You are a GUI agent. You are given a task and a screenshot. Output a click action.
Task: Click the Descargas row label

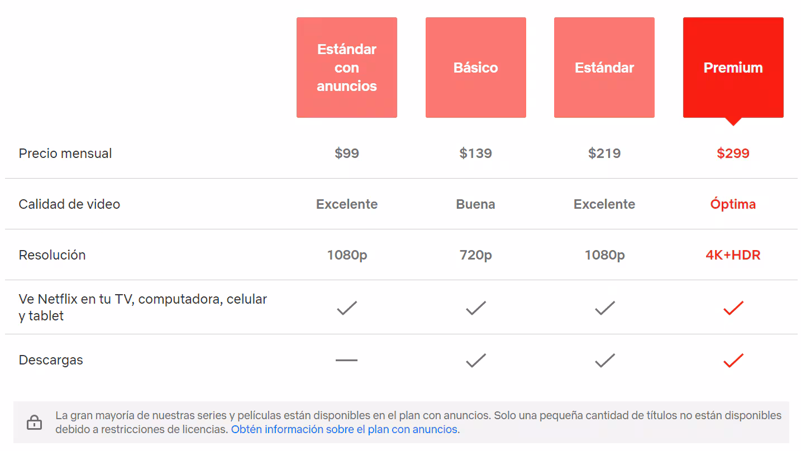tap(50, 360)
